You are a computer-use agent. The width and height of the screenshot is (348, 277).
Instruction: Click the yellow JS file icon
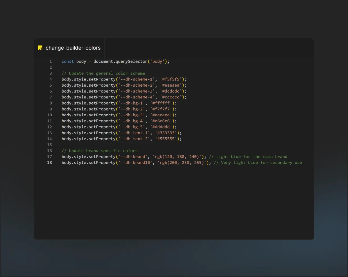coord(40,48)
